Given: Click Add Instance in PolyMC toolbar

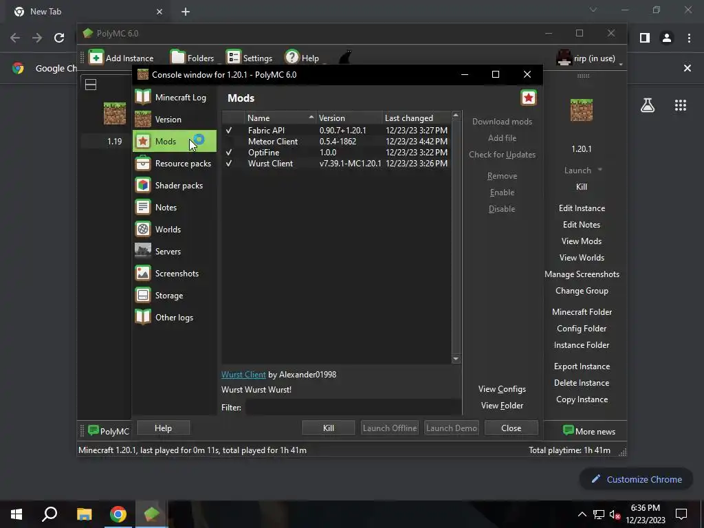Looking at the screenshot, I should (x=121, y=58).
